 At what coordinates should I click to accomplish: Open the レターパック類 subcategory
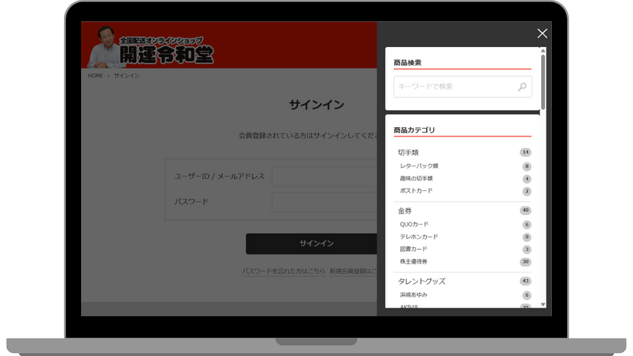[418, 166]
